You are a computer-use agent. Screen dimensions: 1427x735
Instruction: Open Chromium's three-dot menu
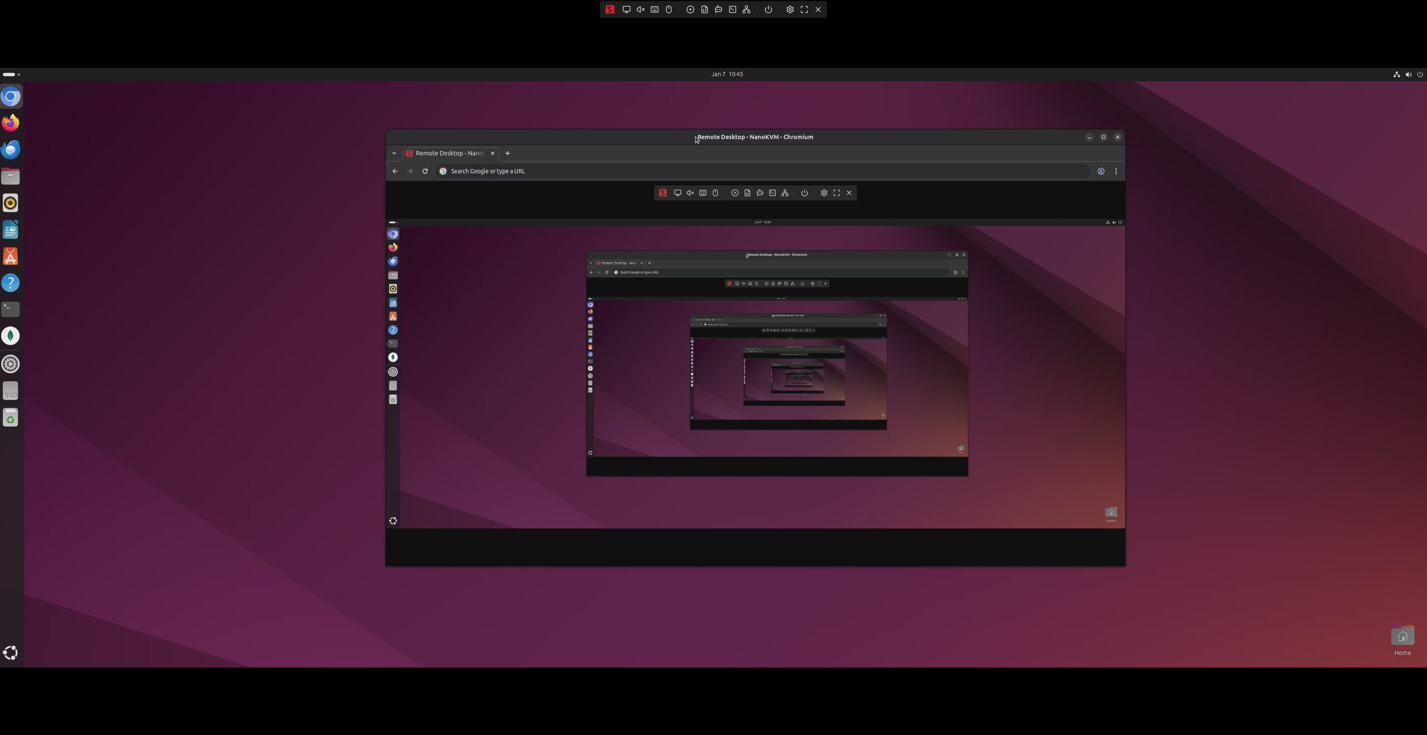pyautogui.click(x=1116, y=171)
